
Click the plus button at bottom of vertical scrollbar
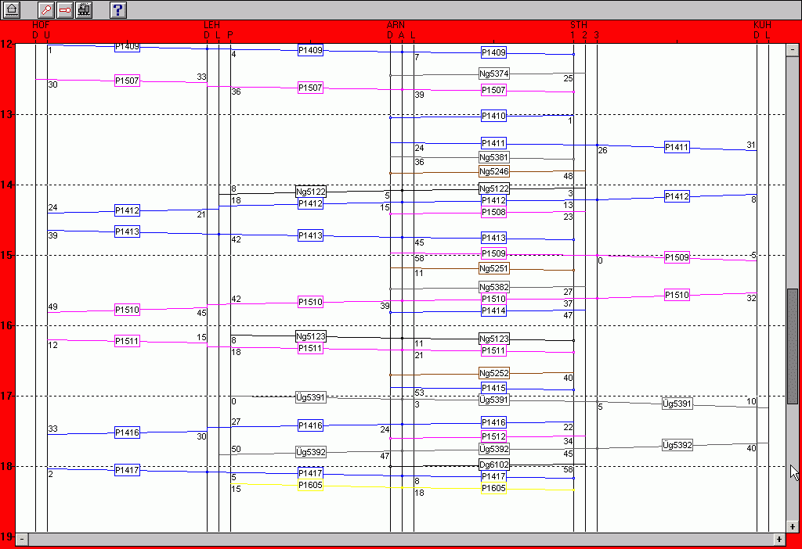point(793,526)
